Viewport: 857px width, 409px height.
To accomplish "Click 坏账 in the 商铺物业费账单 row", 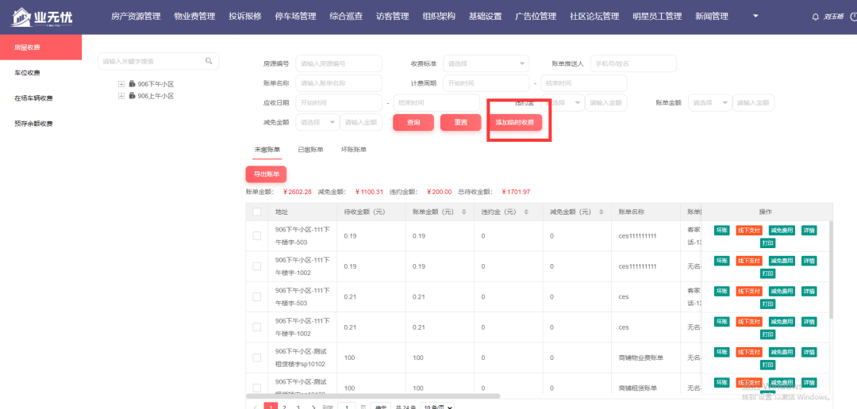I will pyautogui.click(x=721, y=352).
